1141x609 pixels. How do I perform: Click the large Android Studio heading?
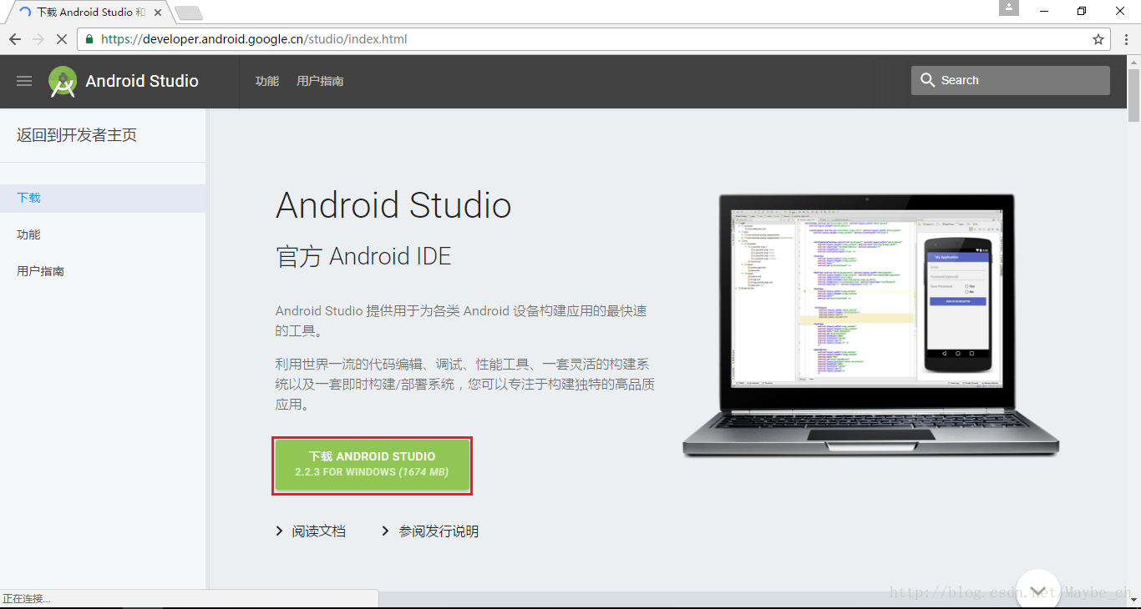[x=393, y=205]
